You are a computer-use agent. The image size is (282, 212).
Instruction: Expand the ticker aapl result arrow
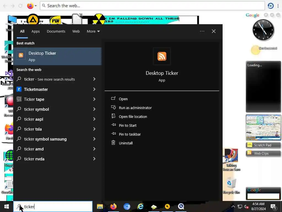pos(94,119)
